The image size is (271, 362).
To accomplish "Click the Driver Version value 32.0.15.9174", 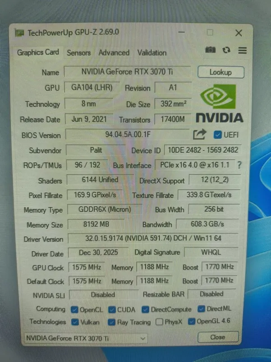I will [153, 238].
